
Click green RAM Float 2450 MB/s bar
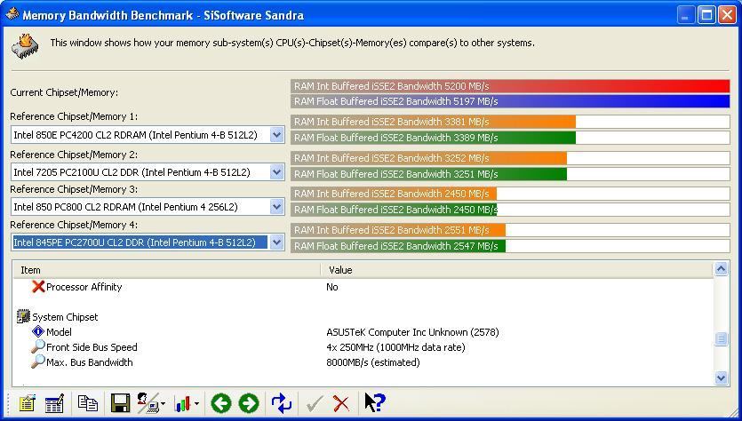[394, 210]
